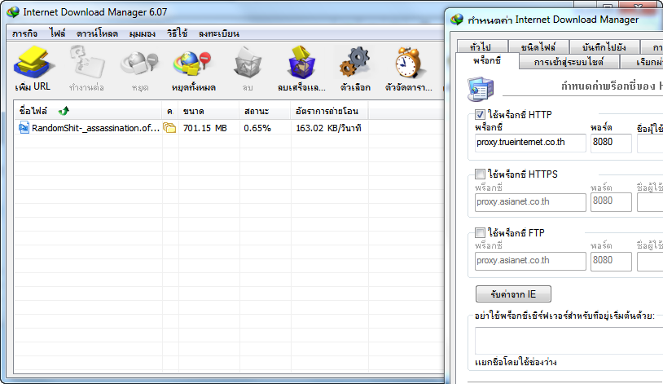Sort by อัตราการถ่ายโอน (transfer rate) column header
The width and height of the screenshot is (663, 384).
(329, 111)
